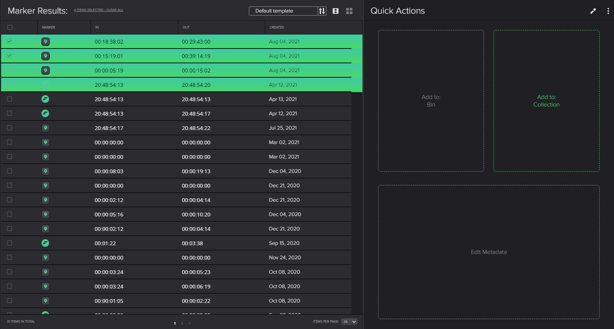614x329 pixels.
Task: Click marker pin icon in Jul 25, 2021 row
Action: 46,128
